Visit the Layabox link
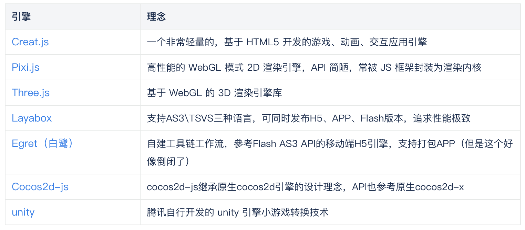Screen dimensions: 525x230 [32, 118]
